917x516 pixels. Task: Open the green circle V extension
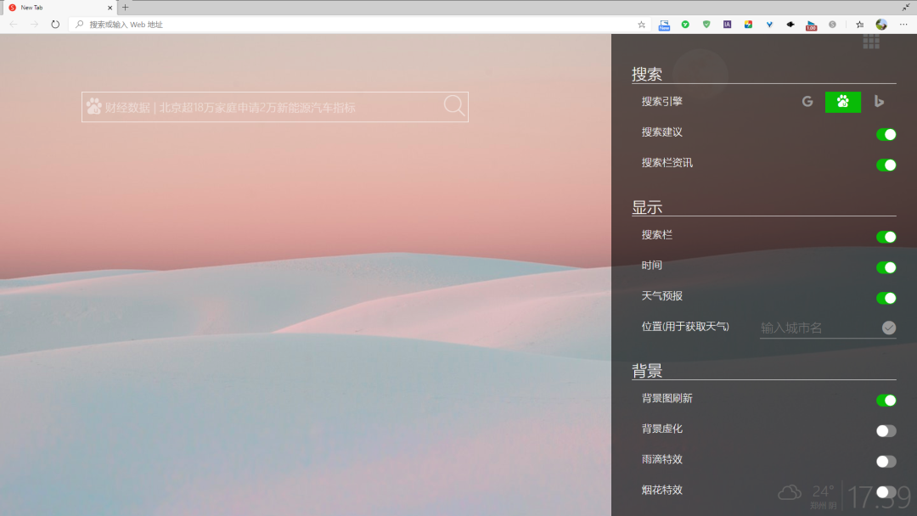point(685,25)
